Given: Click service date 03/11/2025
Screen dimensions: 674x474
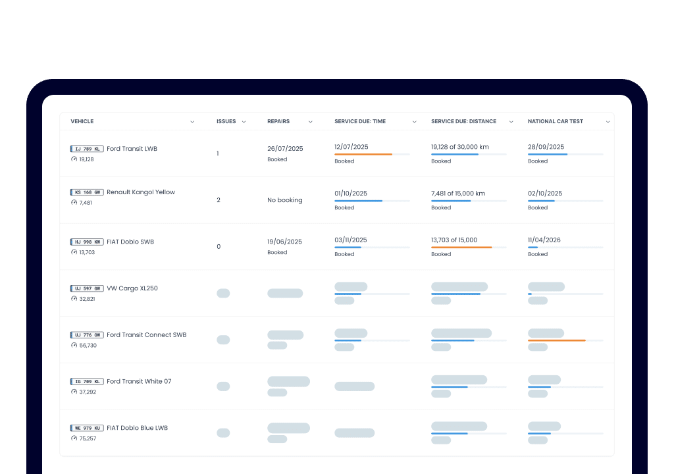Looking at the screenshot, I should (351, 240).
